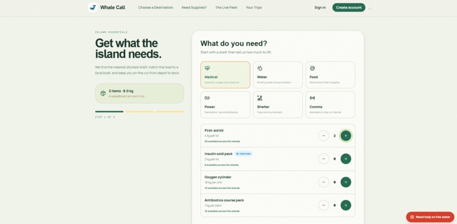Click the third progress step bar
457x224 pixels.
(170, 111)
